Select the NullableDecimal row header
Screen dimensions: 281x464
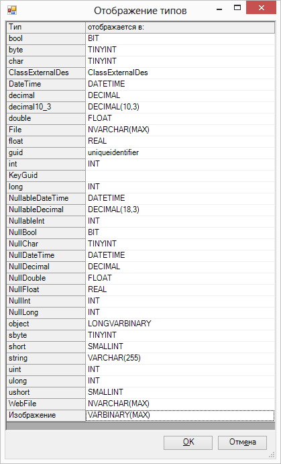pyautogui.click(x=46, y=210)
